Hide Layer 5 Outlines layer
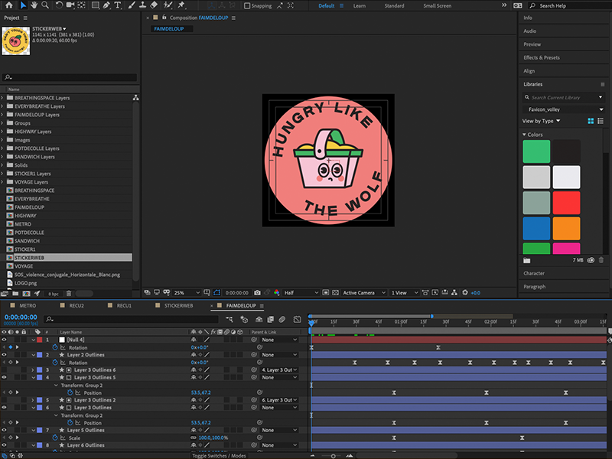 pyautogui.click(x=4, y=430)
